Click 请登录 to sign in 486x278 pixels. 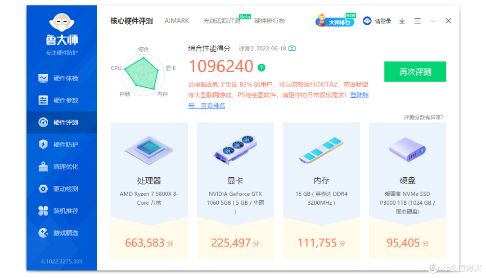(383, 21)
